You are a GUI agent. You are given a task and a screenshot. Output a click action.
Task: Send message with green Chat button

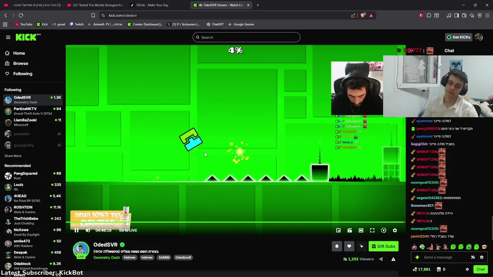coord(480,269)
